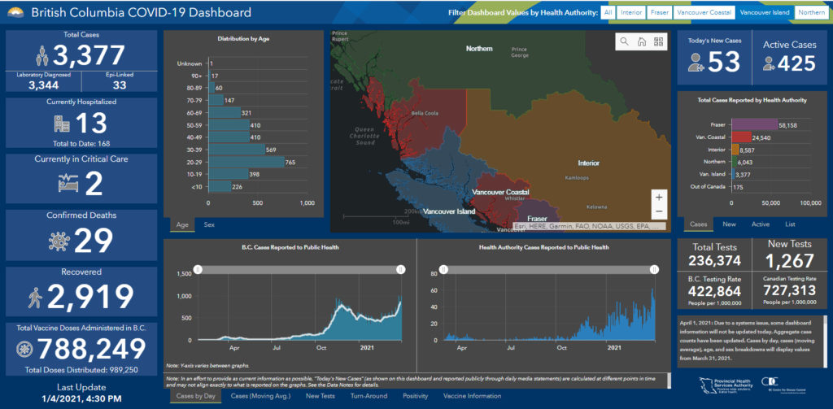Open the map search tool
Image resolution: width=833 pixels, height=409 pixels.
point(624,41)
